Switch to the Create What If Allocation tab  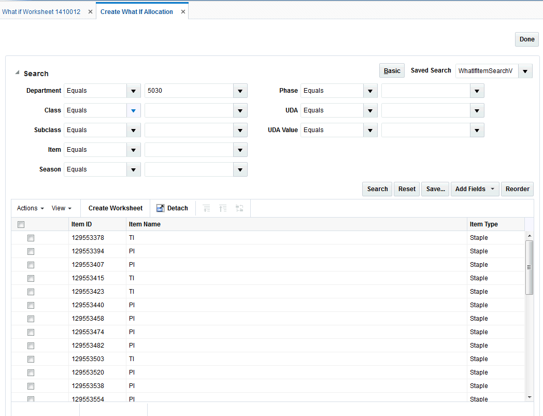[x=136, y=11]
